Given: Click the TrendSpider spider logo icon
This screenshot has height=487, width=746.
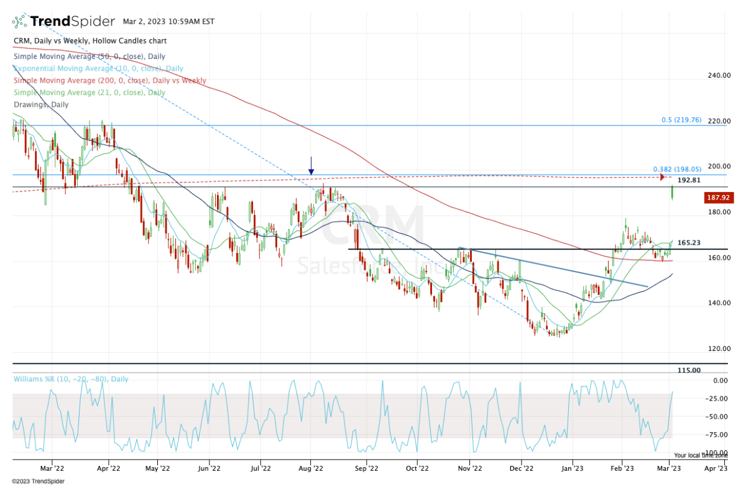Looking at the screenshot, I should coord(19,21).
